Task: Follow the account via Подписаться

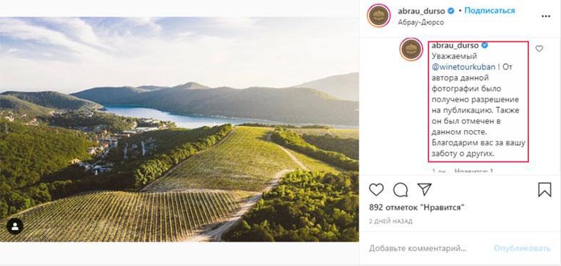Action: pos(490,11)
